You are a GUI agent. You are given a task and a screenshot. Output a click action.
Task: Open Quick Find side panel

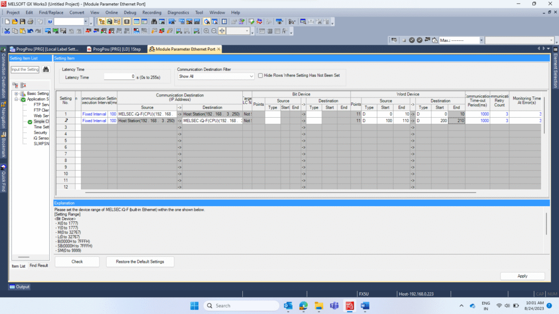(4, 178)
